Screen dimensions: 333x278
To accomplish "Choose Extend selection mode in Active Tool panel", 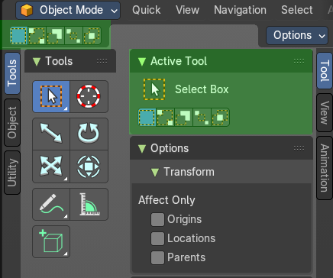I will coord(165,118).
